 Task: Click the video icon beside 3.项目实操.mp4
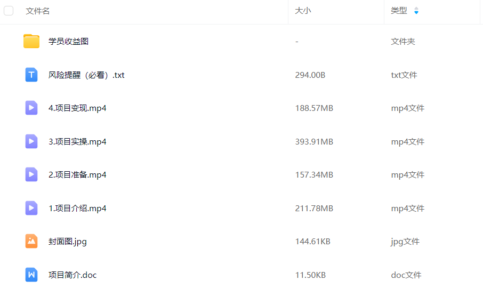[31, 141]
